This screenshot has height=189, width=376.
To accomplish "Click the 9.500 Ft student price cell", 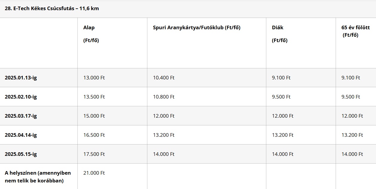I will pyautogui.click(x=281, y=97).
